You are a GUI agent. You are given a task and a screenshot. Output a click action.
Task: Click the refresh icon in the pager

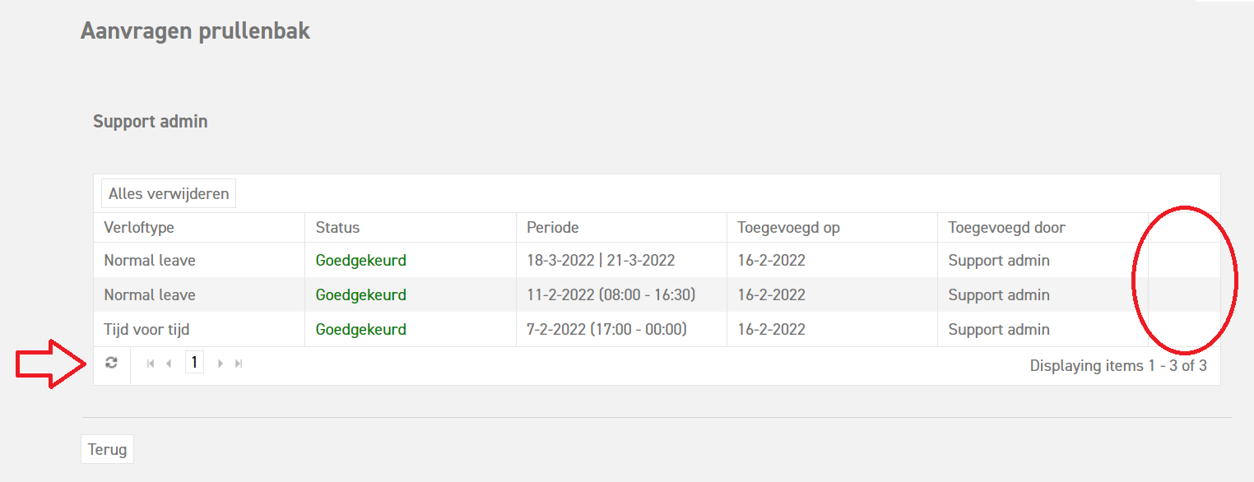112,363
